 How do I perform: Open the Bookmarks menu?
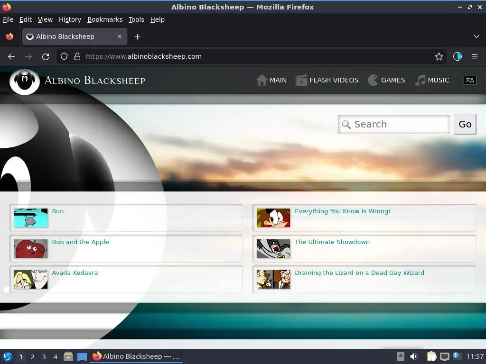(x=105, y=19)
